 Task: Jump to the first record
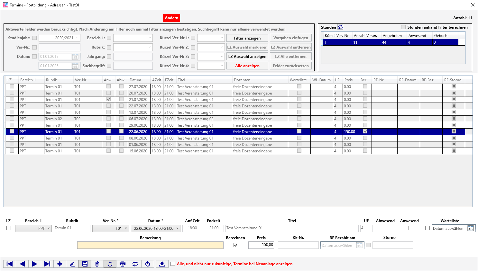(10, 264)
